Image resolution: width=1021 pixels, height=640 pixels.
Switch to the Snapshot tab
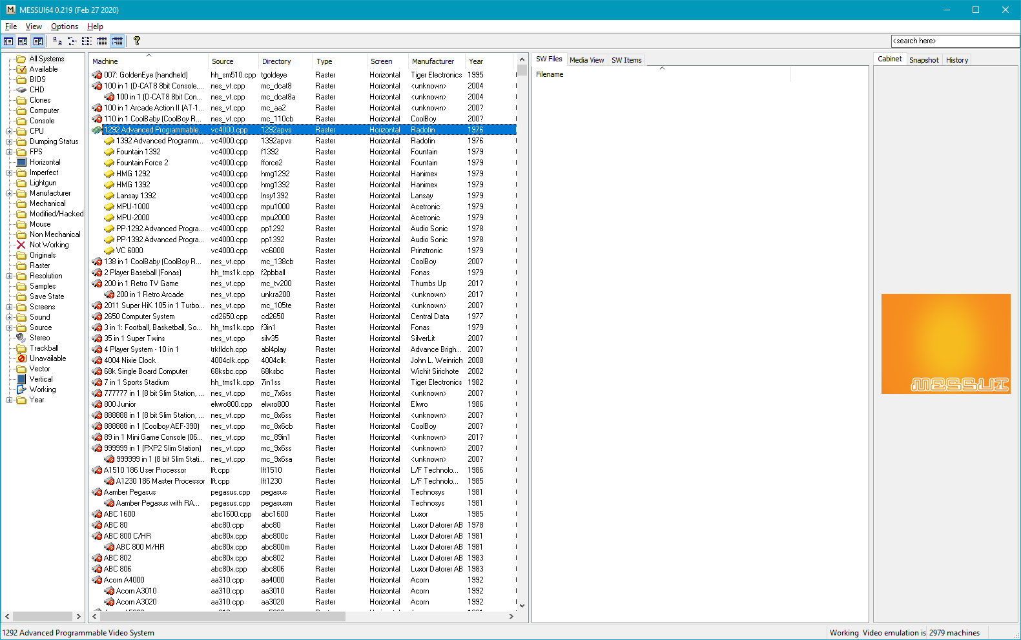coord(923,60)
